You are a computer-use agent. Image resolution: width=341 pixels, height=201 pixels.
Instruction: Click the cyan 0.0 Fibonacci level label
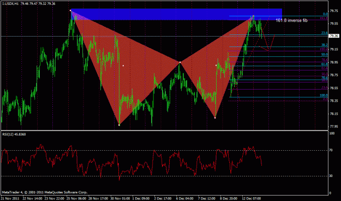pyautogui.click(x=325, y=14)
